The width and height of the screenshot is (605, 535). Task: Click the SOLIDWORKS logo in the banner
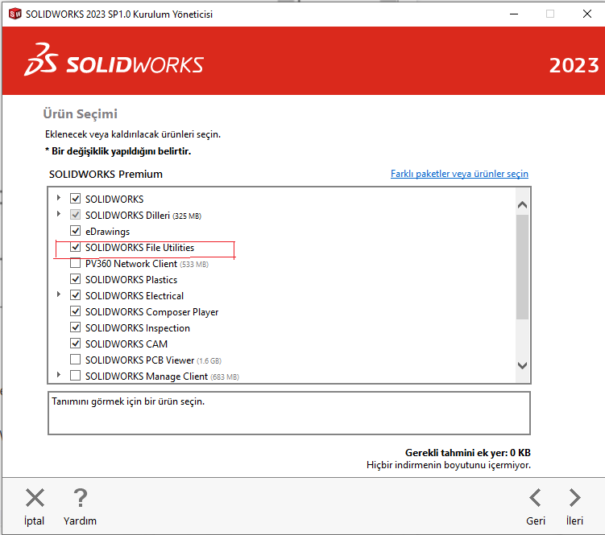114,65
